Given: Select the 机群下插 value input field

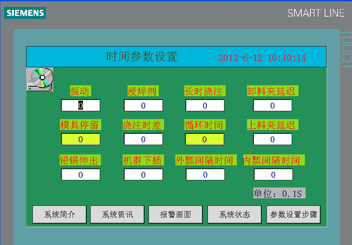Looking at the screenshot, I should click(x=143, y=175).
